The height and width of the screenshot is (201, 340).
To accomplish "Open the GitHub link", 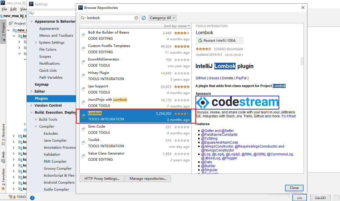I will click(201, 78).
